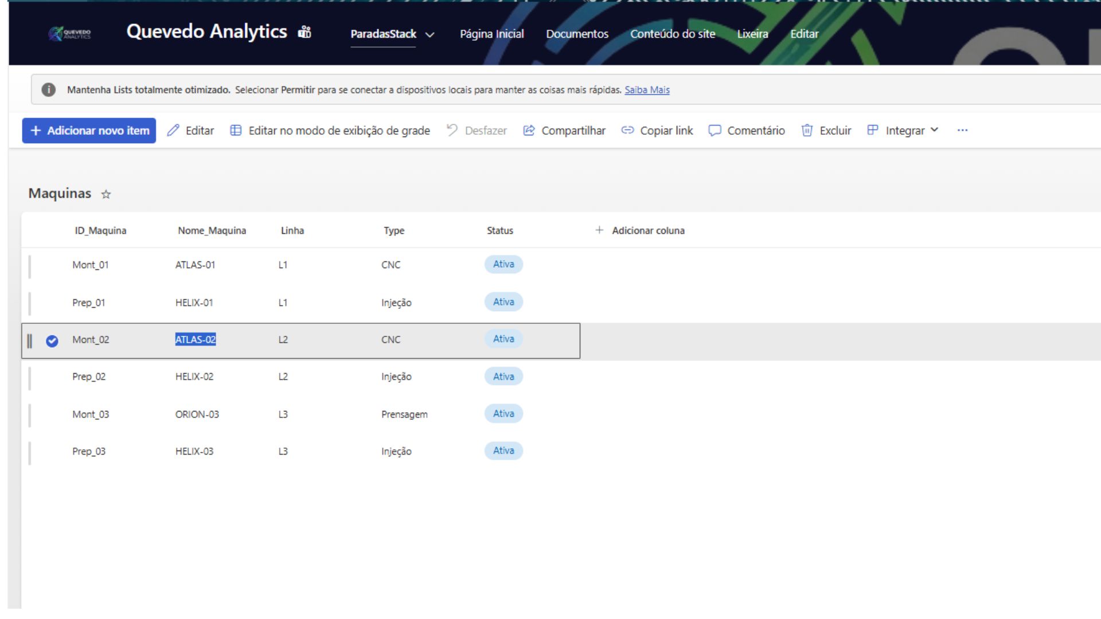Click the Copiar link icon

[627, 130]
